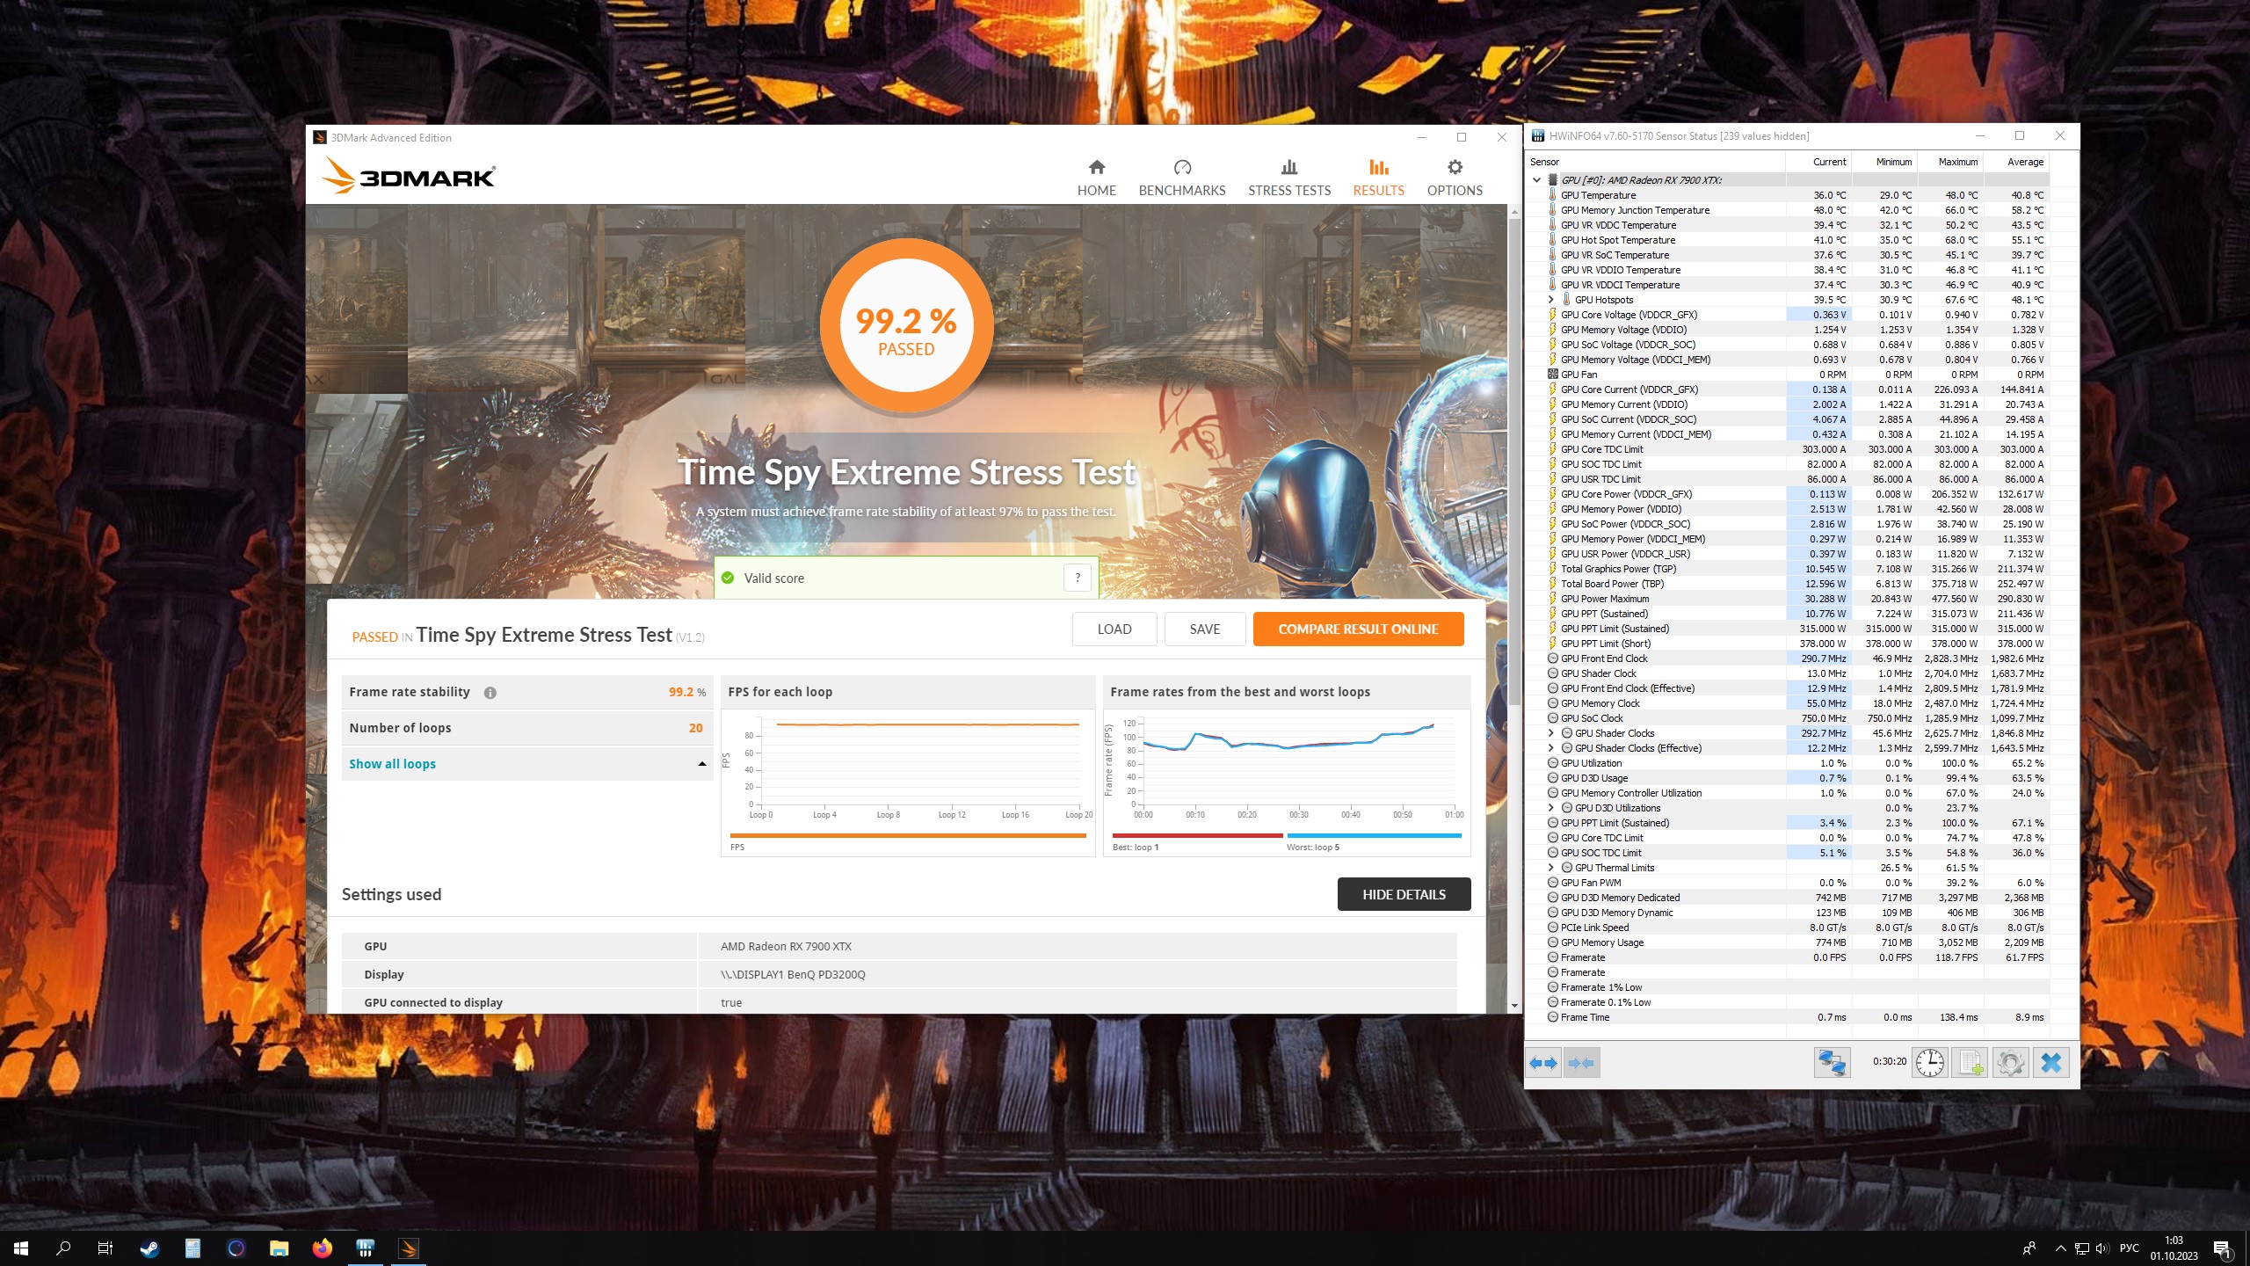Expand GPU Shader Clocks (Effective) group

tap(1551, 748)
